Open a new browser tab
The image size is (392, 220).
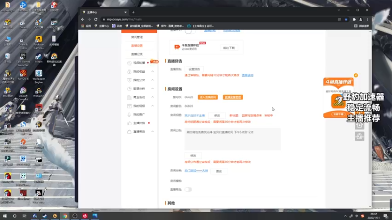click(133, 12)
